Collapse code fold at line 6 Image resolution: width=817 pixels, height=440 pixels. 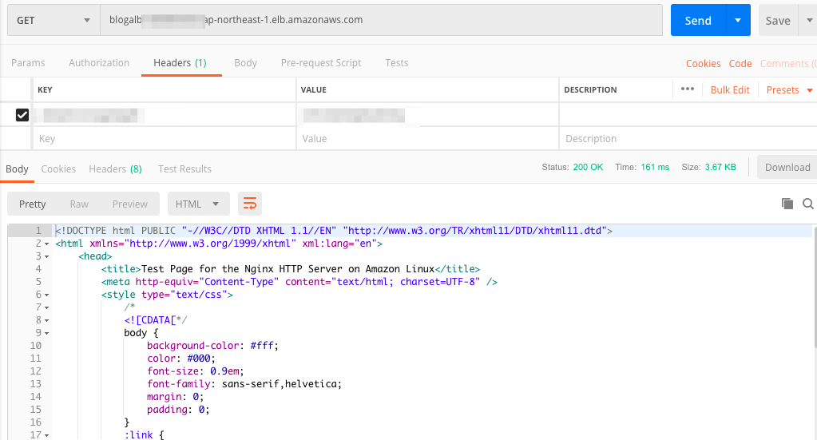[46, 295]
